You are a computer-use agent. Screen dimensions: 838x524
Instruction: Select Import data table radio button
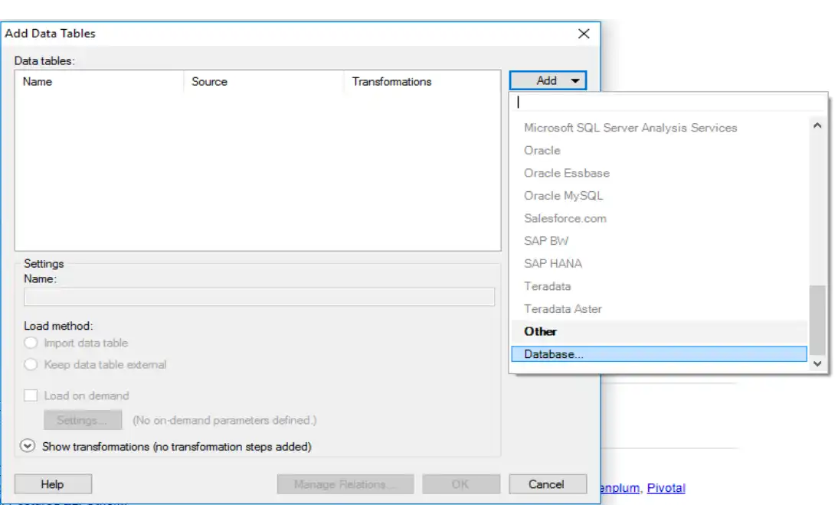coord(31,343)
